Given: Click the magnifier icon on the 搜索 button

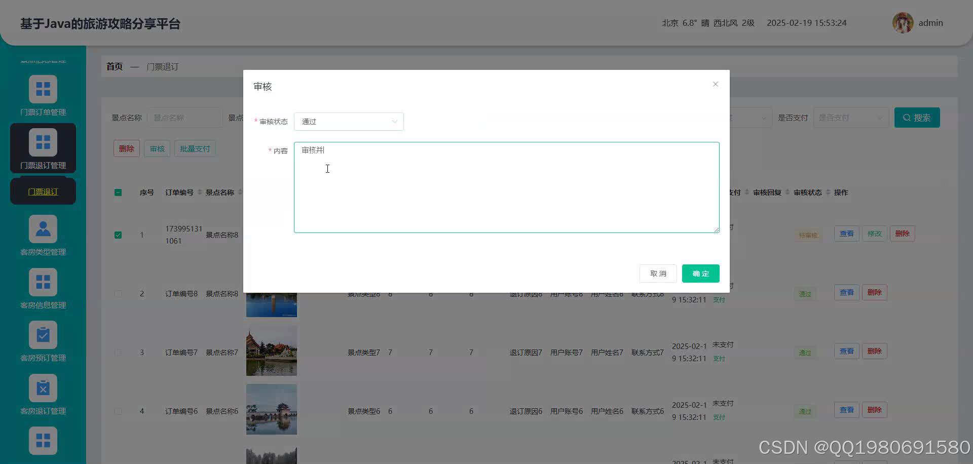Looking at the screenshot, I should point(907,118).
